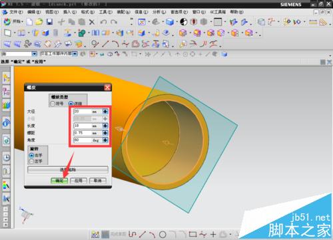
Task: Click the Redo arrow icon
Action: [114, 22]
